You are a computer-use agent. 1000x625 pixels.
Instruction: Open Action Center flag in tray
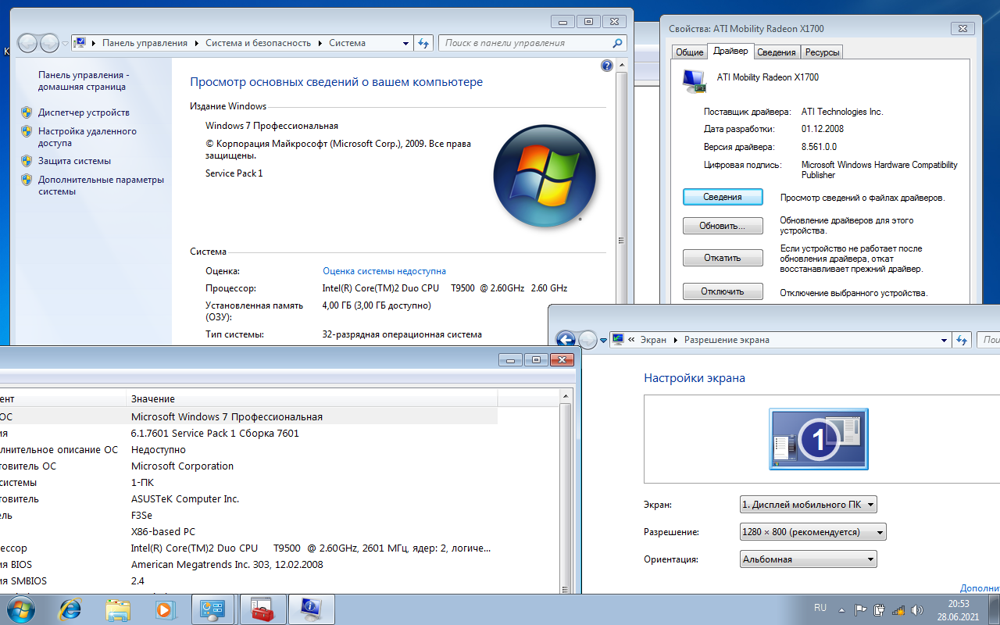point(861,609)
